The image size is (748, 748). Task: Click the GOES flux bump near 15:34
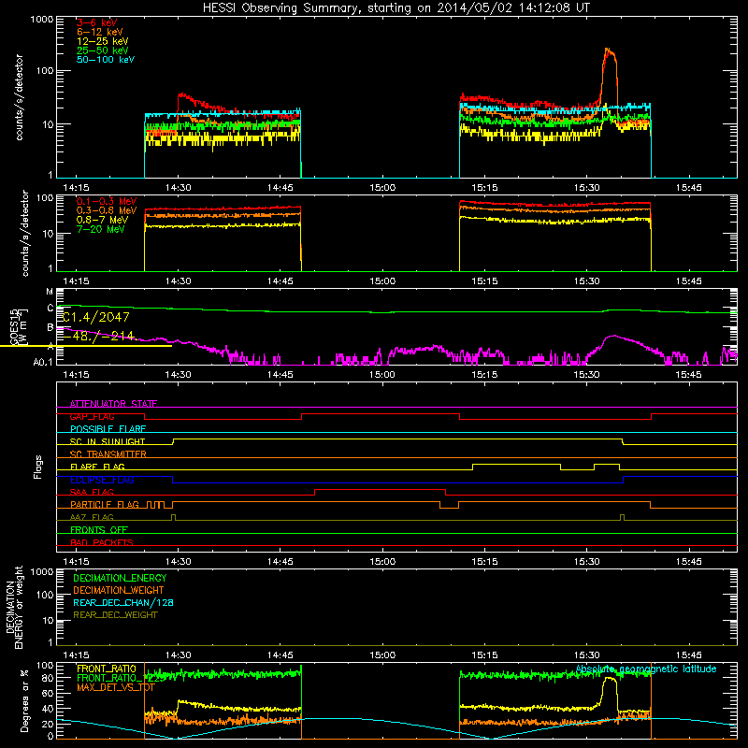[613, 337]
